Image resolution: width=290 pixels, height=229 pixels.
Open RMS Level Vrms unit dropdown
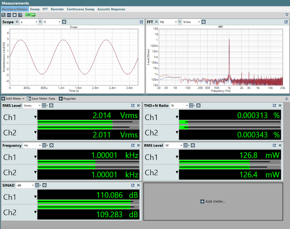point(32,106)
